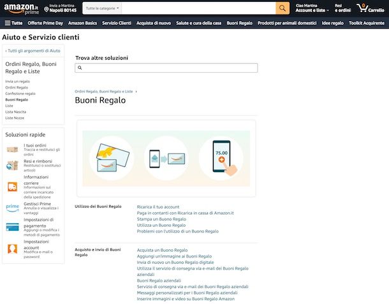Viewport: 389px width, 304px height.
Task: Open the Tutte le categorie dropdown
Action: (102, 8)
